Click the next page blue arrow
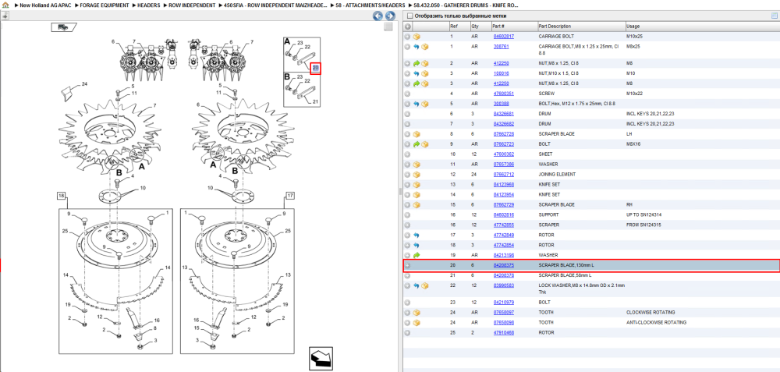780x372 pixels. click(x=391, y=16)
